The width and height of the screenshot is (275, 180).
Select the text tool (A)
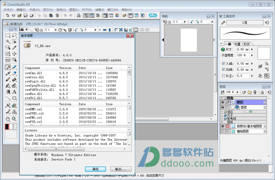click(14, 92)
